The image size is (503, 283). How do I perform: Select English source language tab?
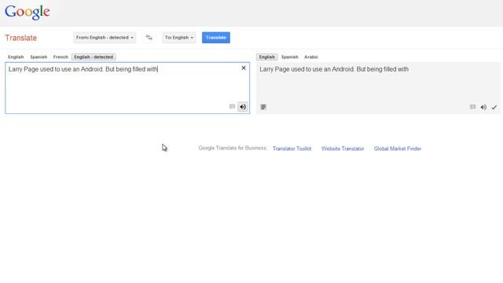[16, 57]
